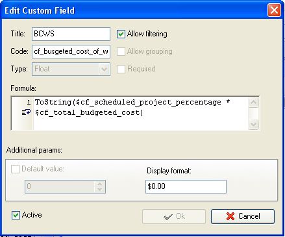Enable the Allow grouping checkbox
Screen dimensions: 285x237
(x=121, y=51)
